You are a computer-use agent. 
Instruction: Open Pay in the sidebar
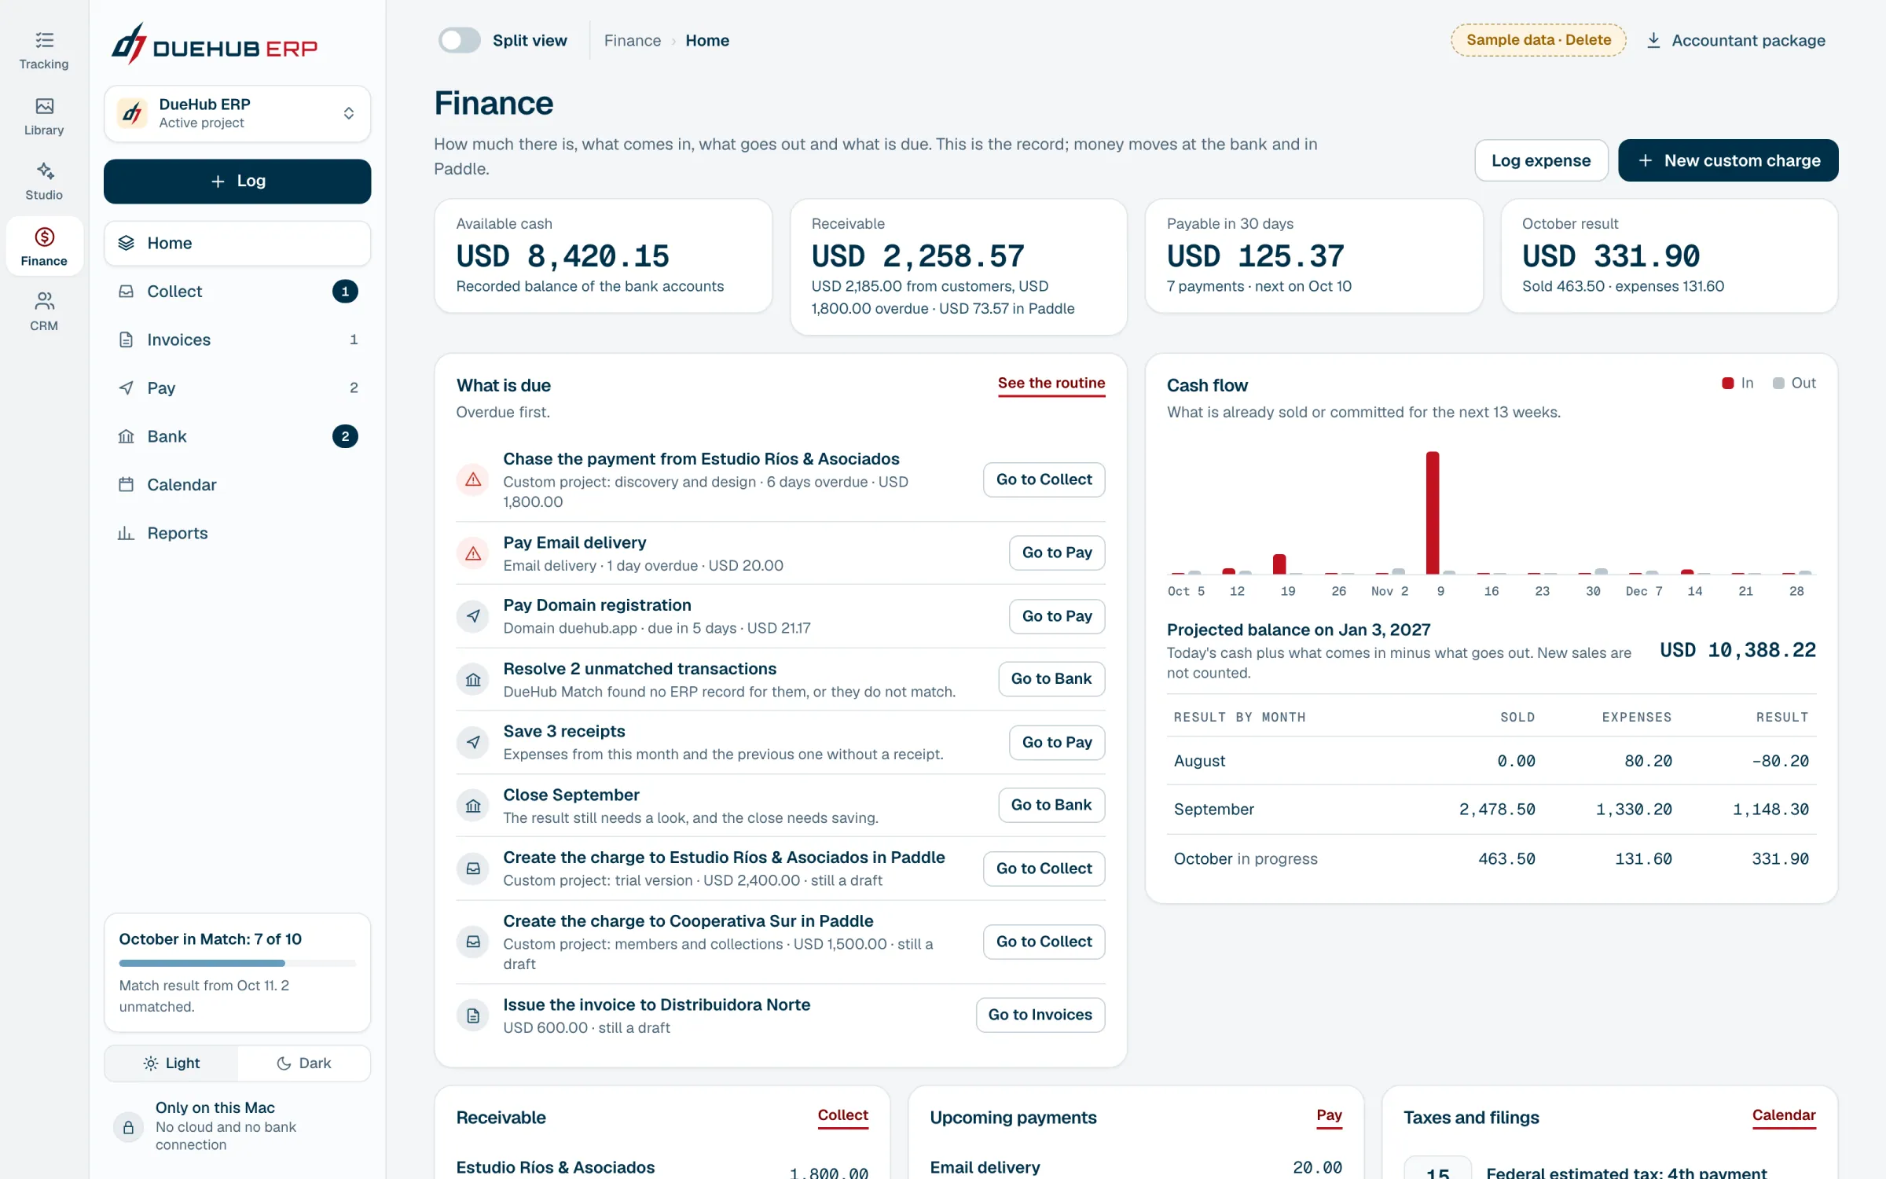coord(237,388)
